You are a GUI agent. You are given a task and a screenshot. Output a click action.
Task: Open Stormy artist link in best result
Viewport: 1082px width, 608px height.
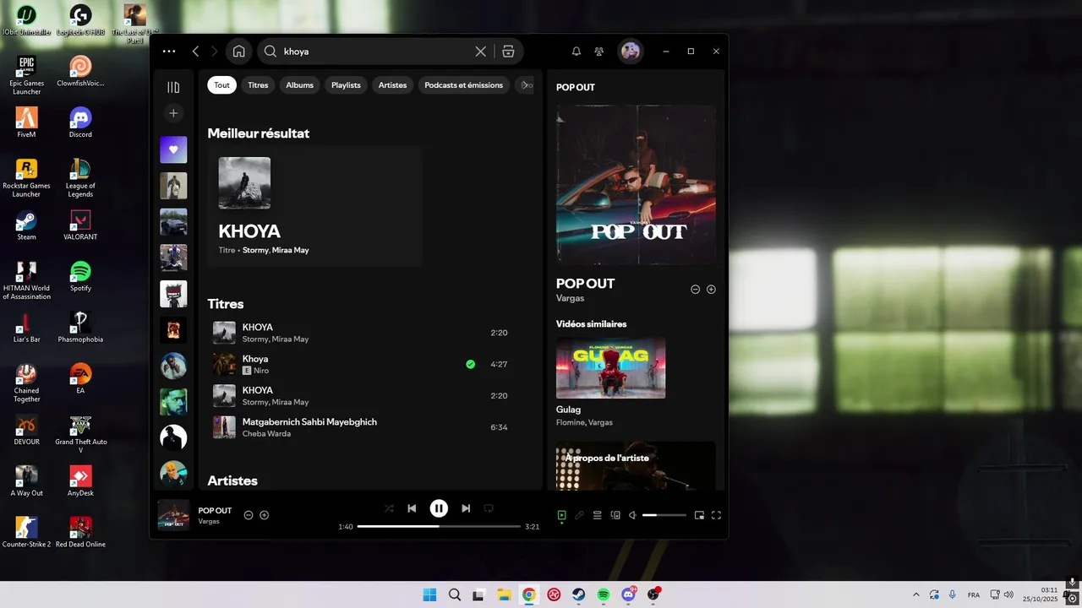254,251
